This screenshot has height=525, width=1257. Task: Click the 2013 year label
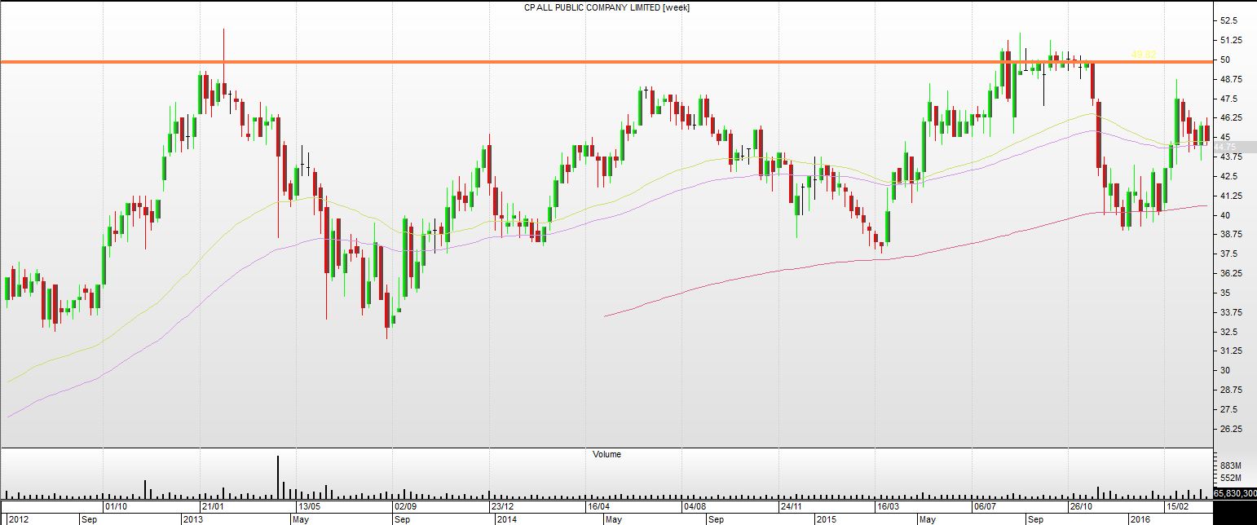(193, 519)
